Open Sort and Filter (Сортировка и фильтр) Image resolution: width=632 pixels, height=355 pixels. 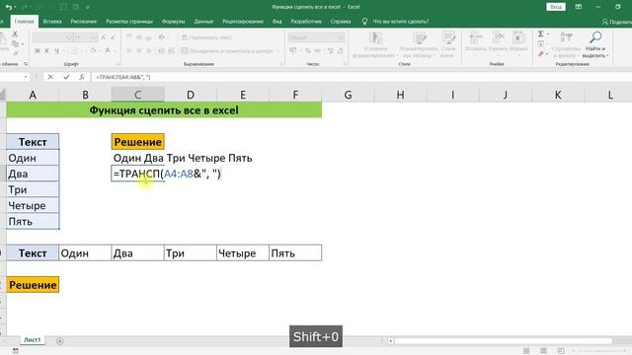(x=566, y=45)
